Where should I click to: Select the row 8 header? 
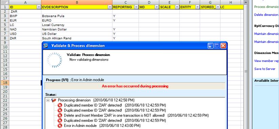point(5,38)
